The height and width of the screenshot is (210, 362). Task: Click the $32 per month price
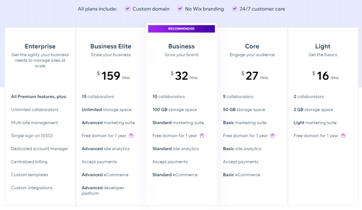(x=184, y=76)
